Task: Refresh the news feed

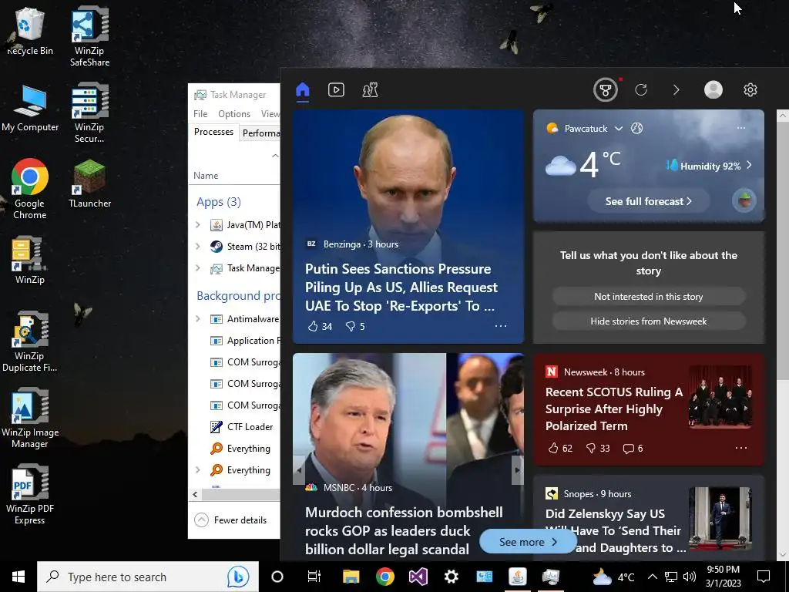Action: click(640, 90)
